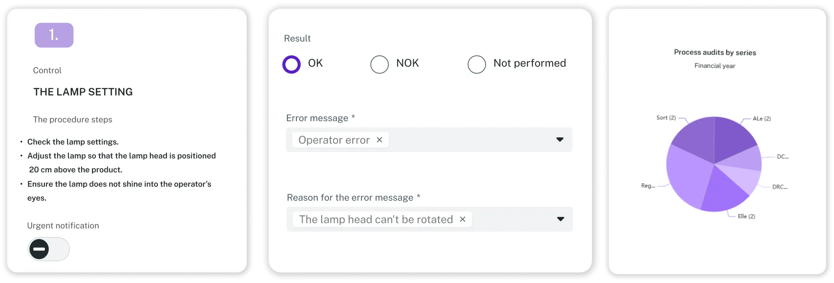Toggle the Urgent notification switch
The width and height of the screenshot is (834, 283).
[x=48, y=249]
